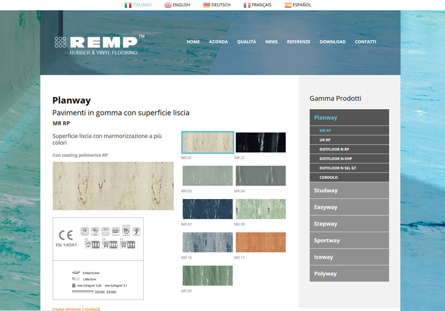The height and width of the screenshot is (311, 445).
Task: Select the MR 07 dark blue swatch
Action: coord(208,209)
